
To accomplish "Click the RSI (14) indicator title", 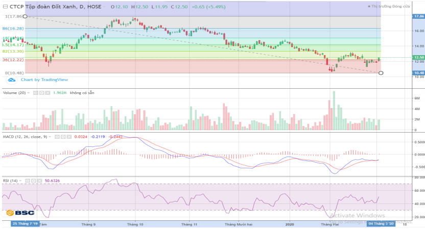I will point(10,181).
